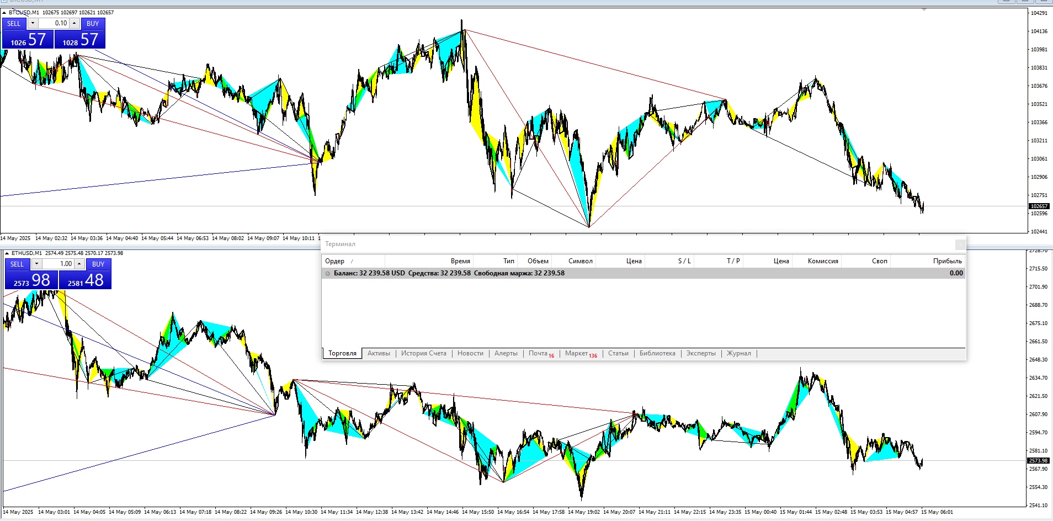Open the История Счета tab
The height and width of the screenshot is (521, 1053).
coord(423,353)
